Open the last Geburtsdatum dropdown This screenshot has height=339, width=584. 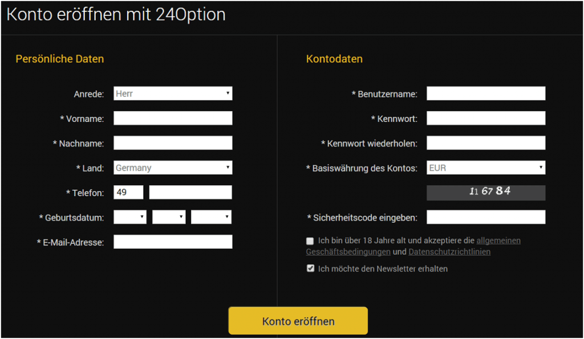coord(211,217)
